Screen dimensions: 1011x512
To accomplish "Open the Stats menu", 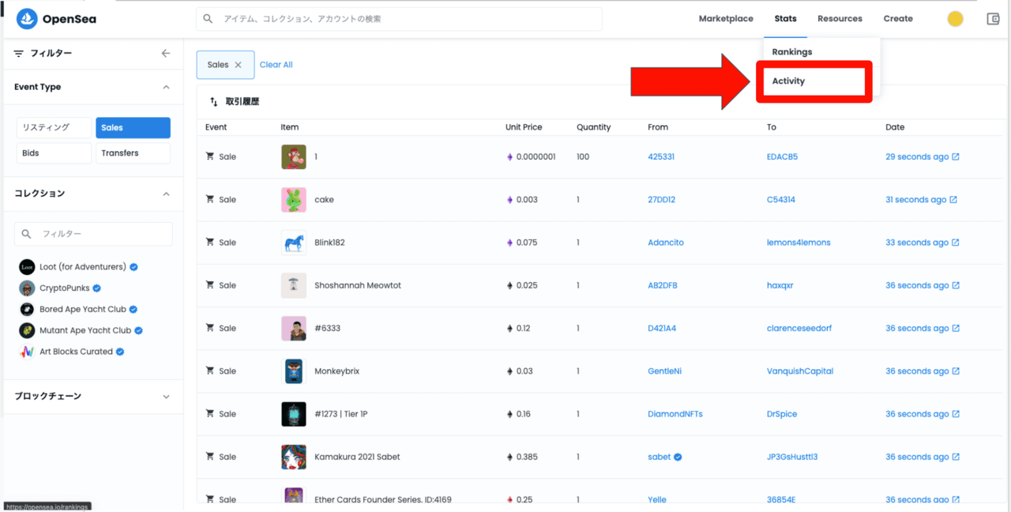I will coord(785,19).
